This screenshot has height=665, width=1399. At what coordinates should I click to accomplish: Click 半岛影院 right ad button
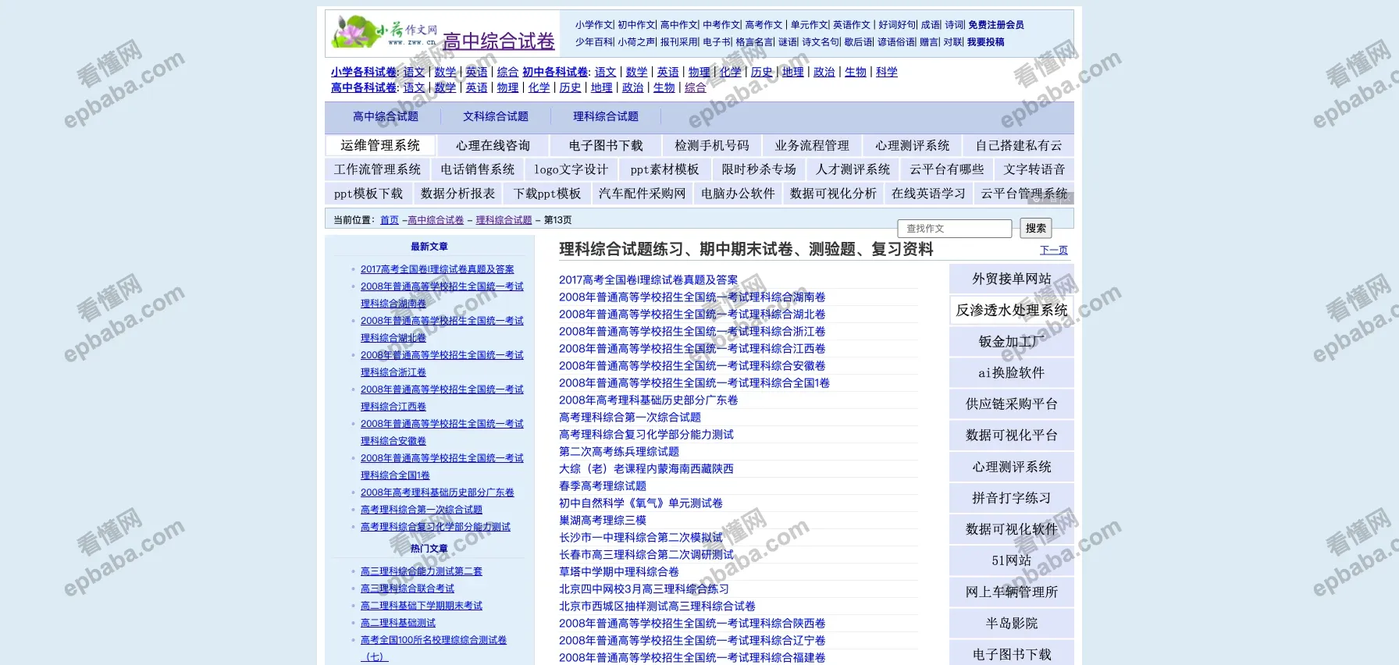[1012, 623]
